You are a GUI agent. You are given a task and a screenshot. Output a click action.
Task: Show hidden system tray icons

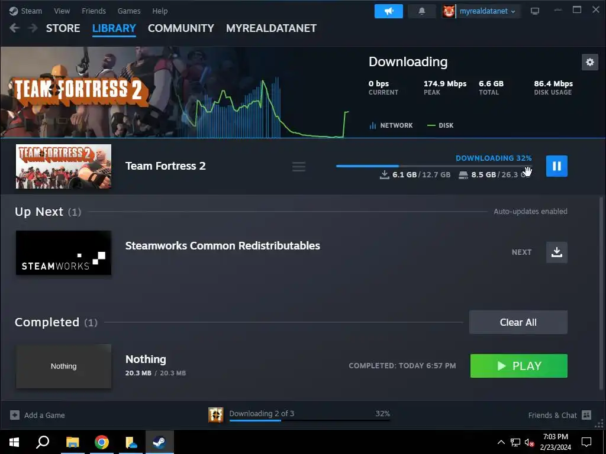pyautogui.click(x=501, y=442)
